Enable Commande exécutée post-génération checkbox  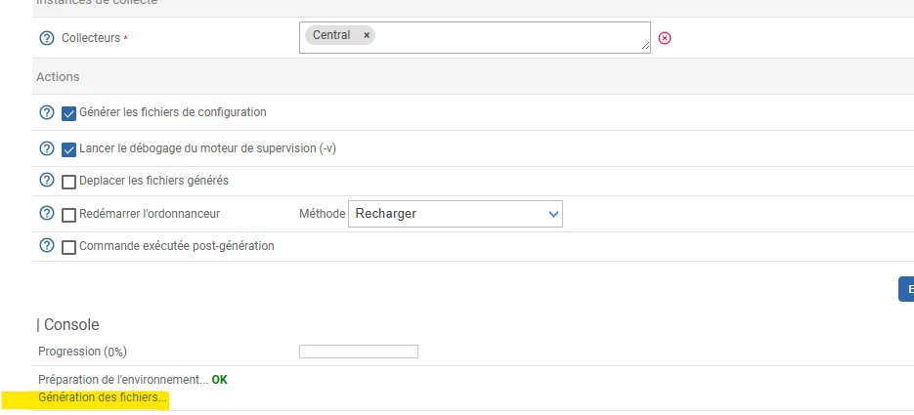click(68, 248)
